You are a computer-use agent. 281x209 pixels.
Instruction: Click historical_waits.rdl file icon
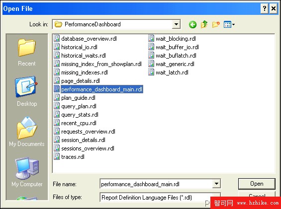pos(57,55)
